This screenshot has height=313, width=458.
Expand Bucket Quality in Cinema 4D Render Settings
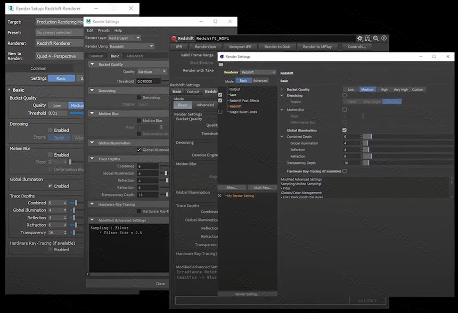click(282, 89)
